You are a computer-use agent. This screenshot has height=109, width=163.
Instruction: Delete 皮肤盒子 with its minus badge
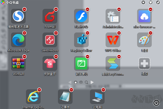[56, 57]
